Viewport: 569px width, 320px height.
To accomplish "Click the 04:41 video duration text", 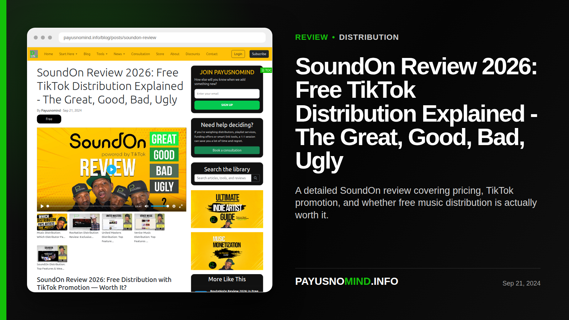I will pos(138,206).
